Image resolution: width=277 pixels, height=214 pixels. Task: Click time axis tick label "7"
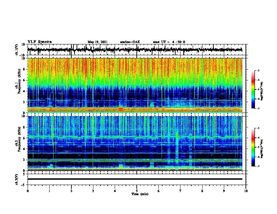180,191
